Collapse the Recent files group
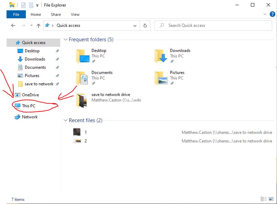The height and width of the screenshot is (204, 277). click(65, 120)
